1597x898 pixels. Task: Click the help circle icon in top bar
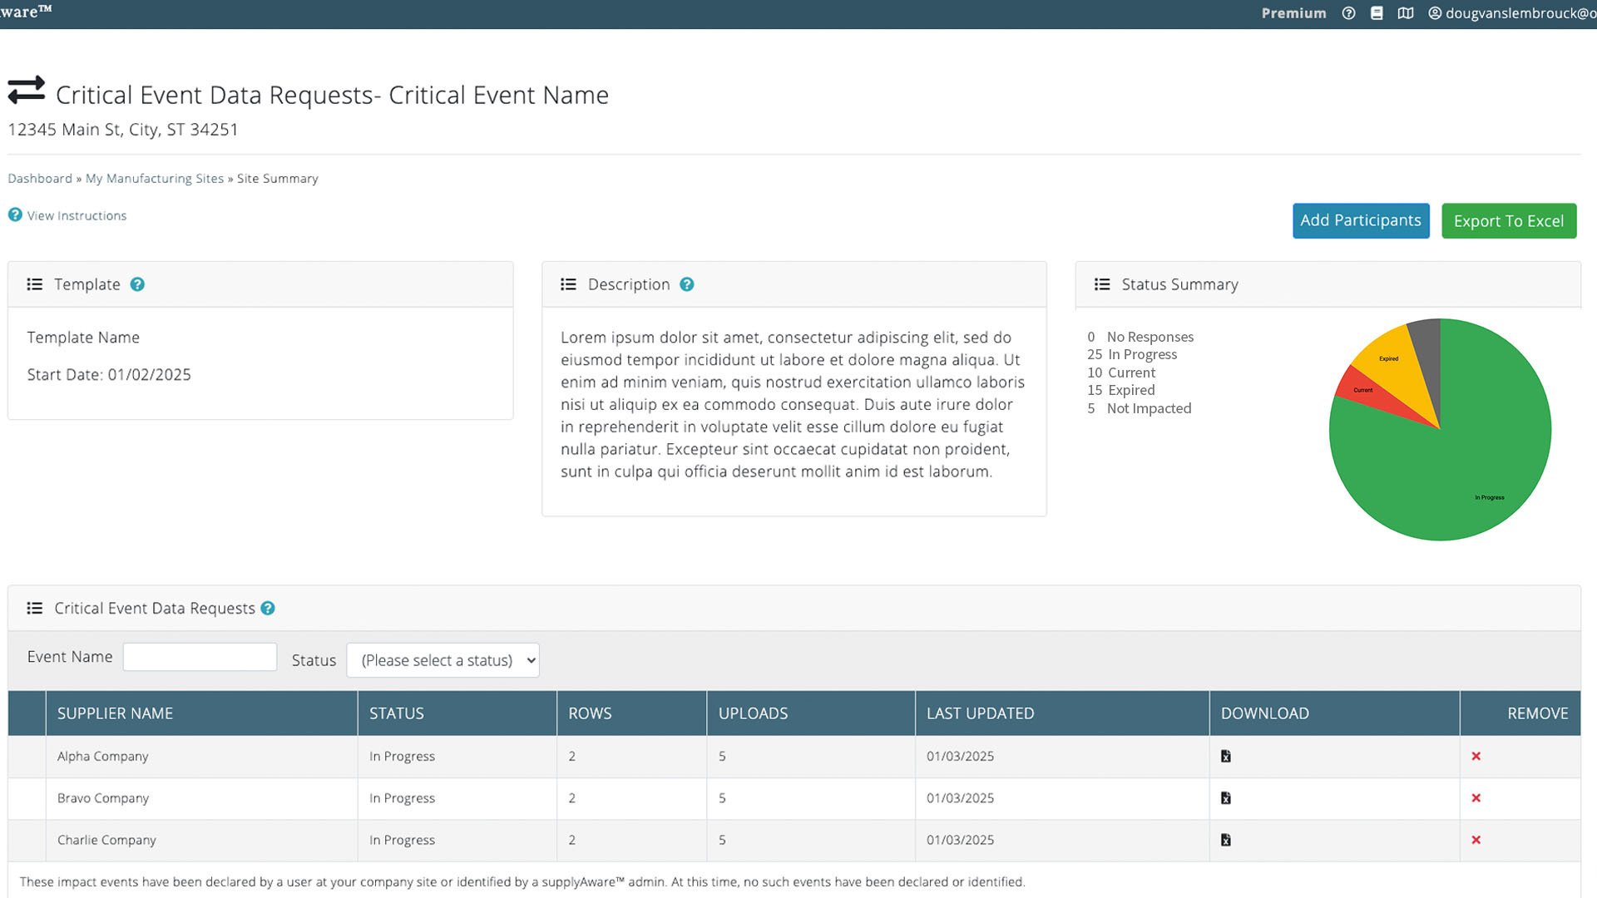click(x=1348, y=13)
